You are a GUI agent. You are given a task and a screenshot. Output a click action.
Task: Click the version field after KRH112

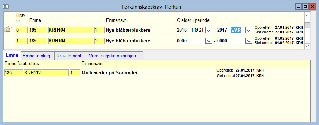click(75, 73)
